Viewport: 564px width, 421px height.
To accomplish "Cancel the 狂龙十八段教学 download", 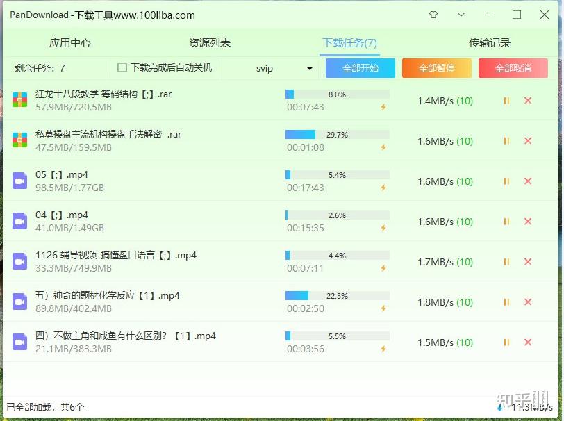I will click(x=526, y=100).
